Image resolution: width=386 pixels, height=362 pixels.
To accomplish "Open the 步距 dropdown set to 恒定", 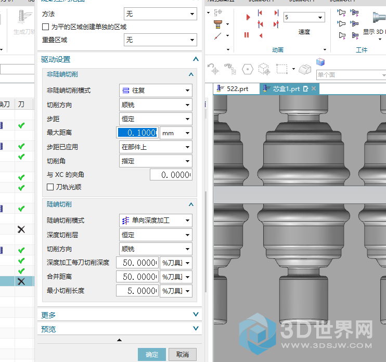I will 156,119.
